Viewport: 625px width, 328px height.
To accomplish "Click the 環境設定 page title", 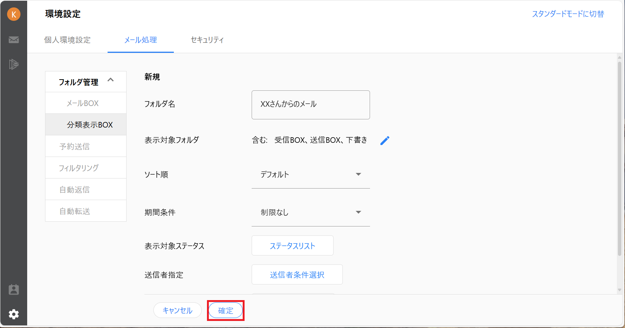I will 63,14.
